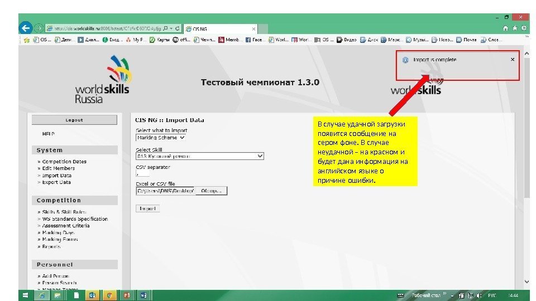Open Competition Dates link
Viewport: 536px width, 301px height.
click(x=64, y=162)
